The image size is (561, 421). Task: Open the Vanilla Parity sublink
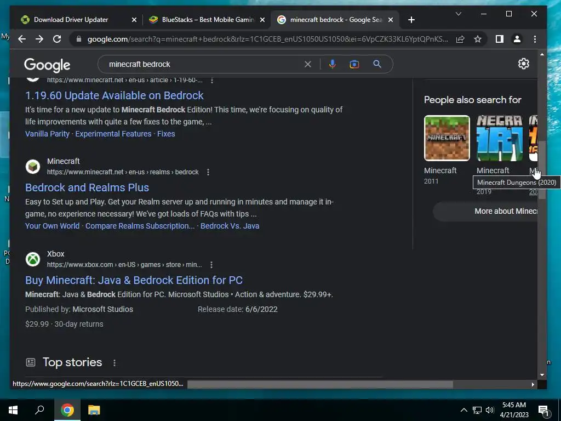click(47, 134)
